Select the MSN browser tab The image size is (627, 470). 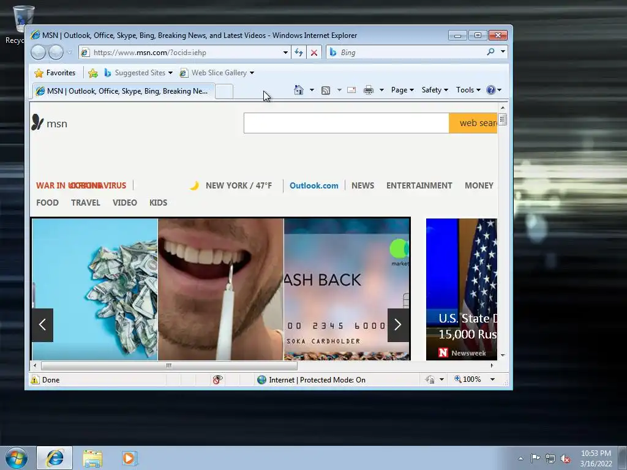tap(124, 91)
